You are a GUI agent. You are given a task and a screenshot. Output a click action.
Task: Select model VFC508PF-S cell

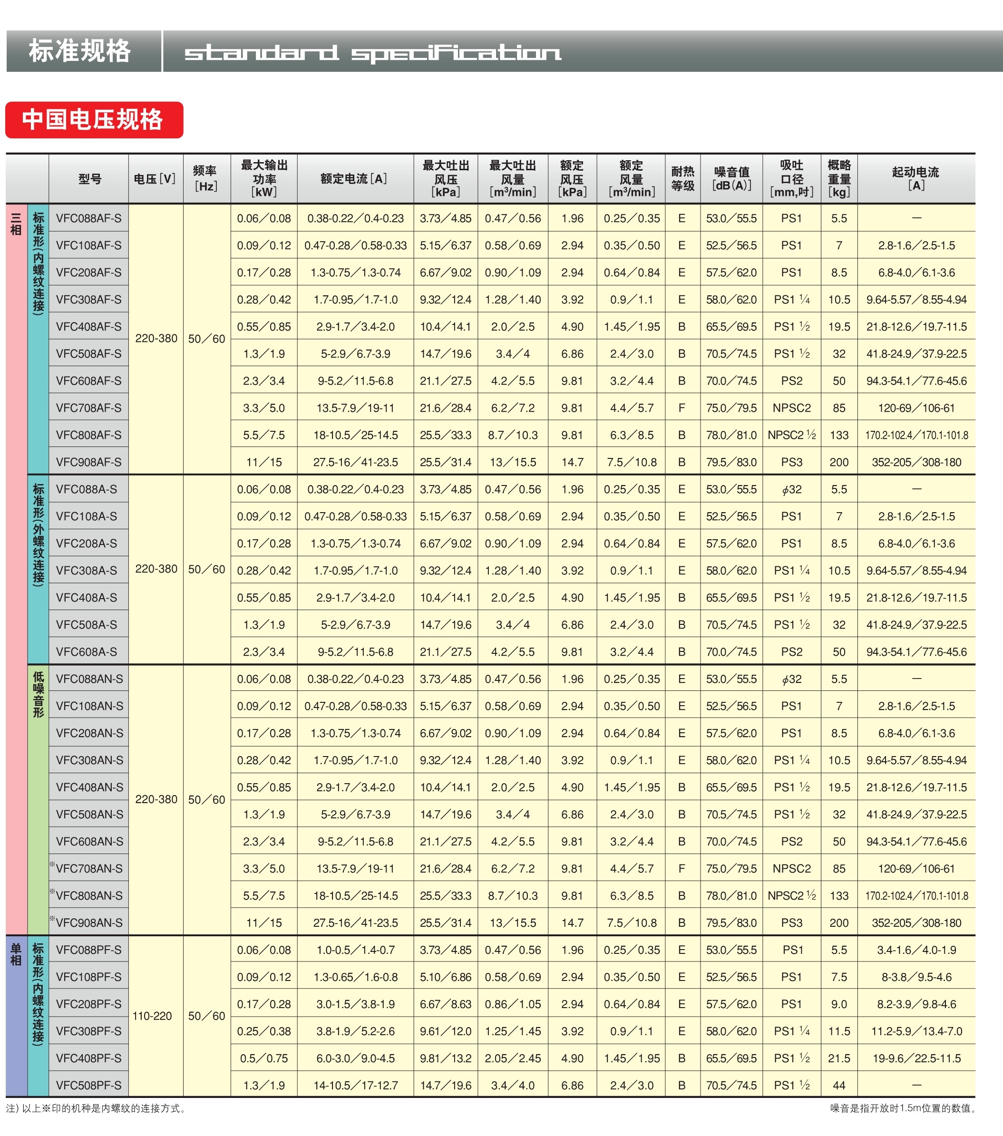[88, 1085]
